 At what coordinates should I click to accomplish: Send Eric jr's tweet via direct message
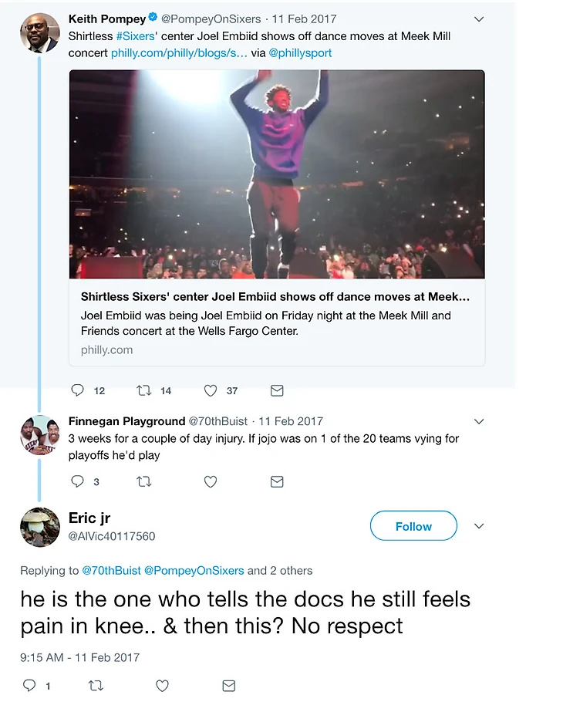pos(228,685)
